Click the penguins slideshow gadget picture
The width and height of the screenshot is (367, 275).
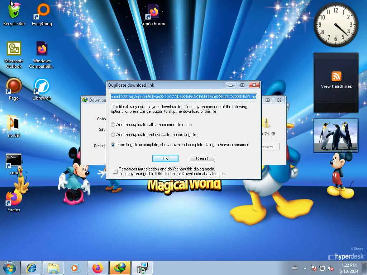click(x=336, y=135)
